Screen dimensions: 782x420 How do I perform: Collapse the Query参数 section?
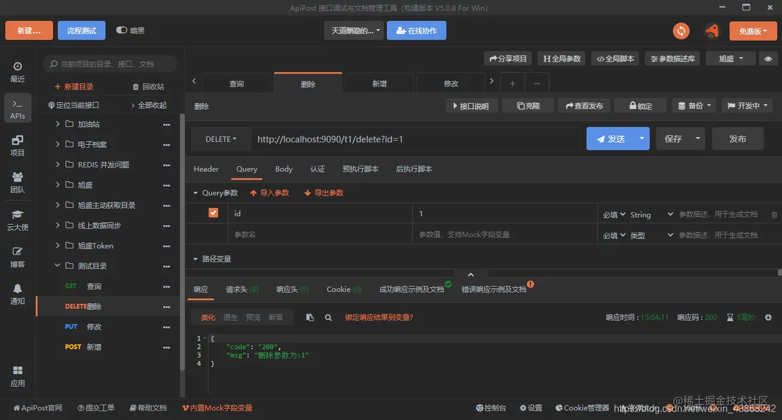(x=195, y=193)
